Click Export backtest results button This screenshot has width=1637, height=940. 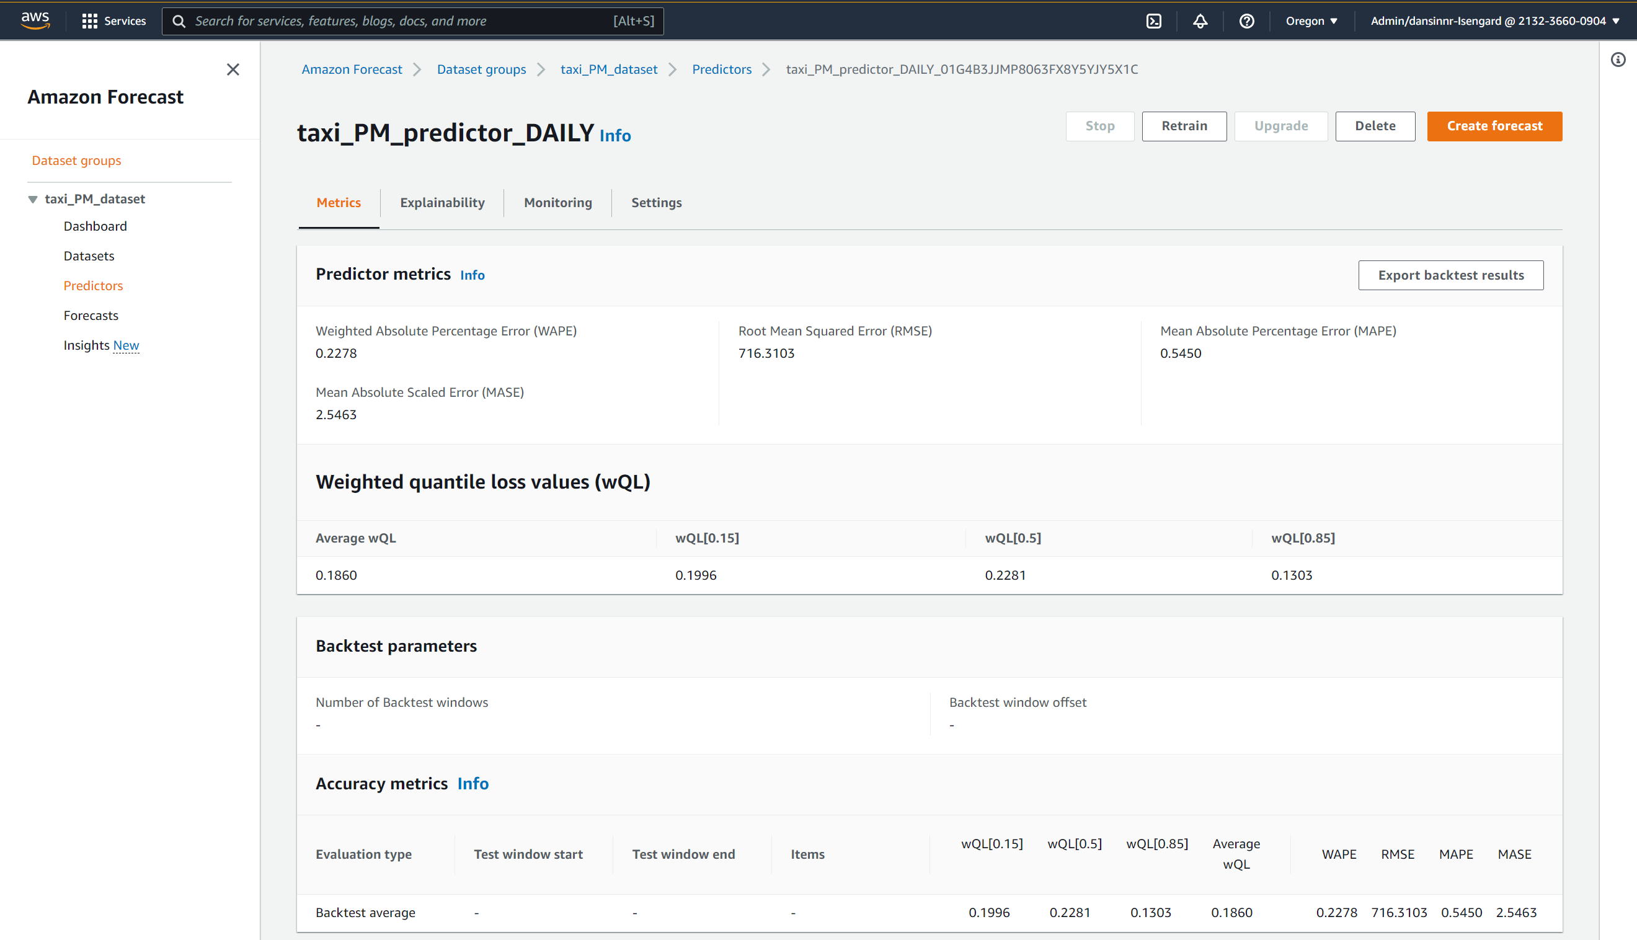1450,275
